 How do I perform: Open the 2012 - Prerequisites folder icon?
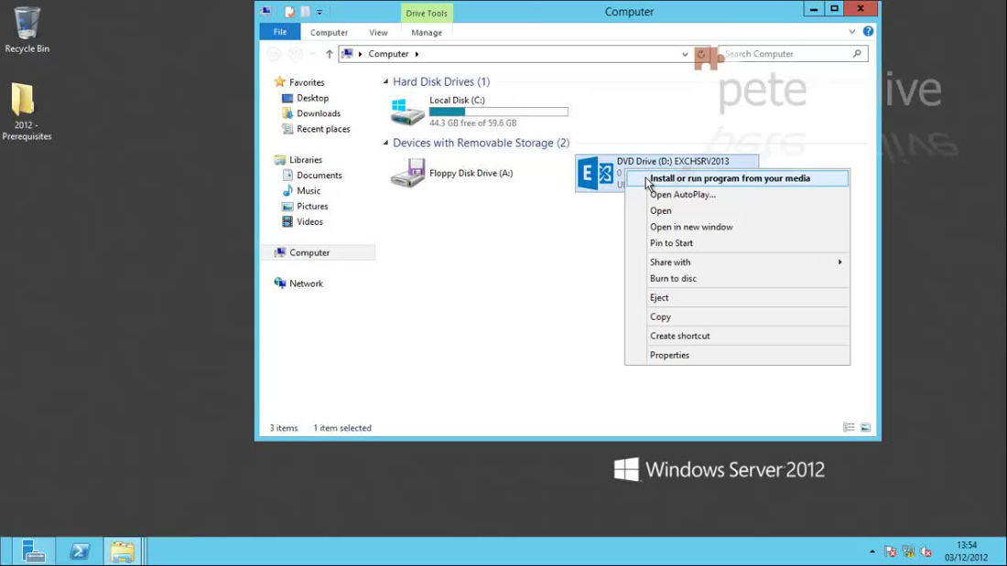point(26,111)
